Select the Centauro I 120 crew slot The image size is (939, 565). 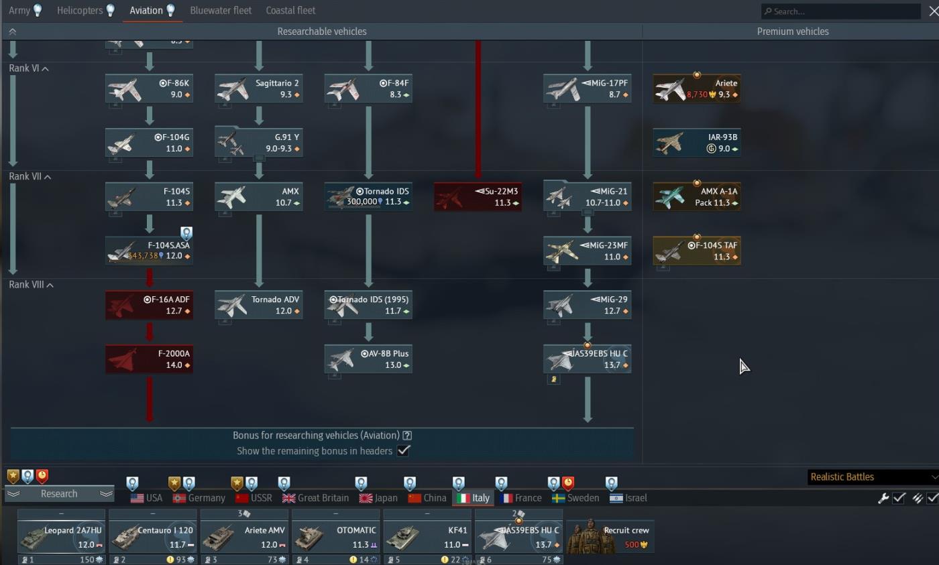tap(153, 537)
